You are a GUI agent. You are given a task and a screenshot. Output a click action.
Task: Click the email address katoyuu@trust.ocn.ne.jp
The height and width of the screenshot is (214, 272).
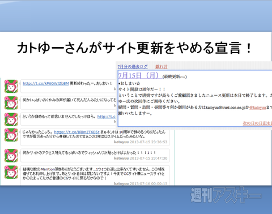coord(226,108)
